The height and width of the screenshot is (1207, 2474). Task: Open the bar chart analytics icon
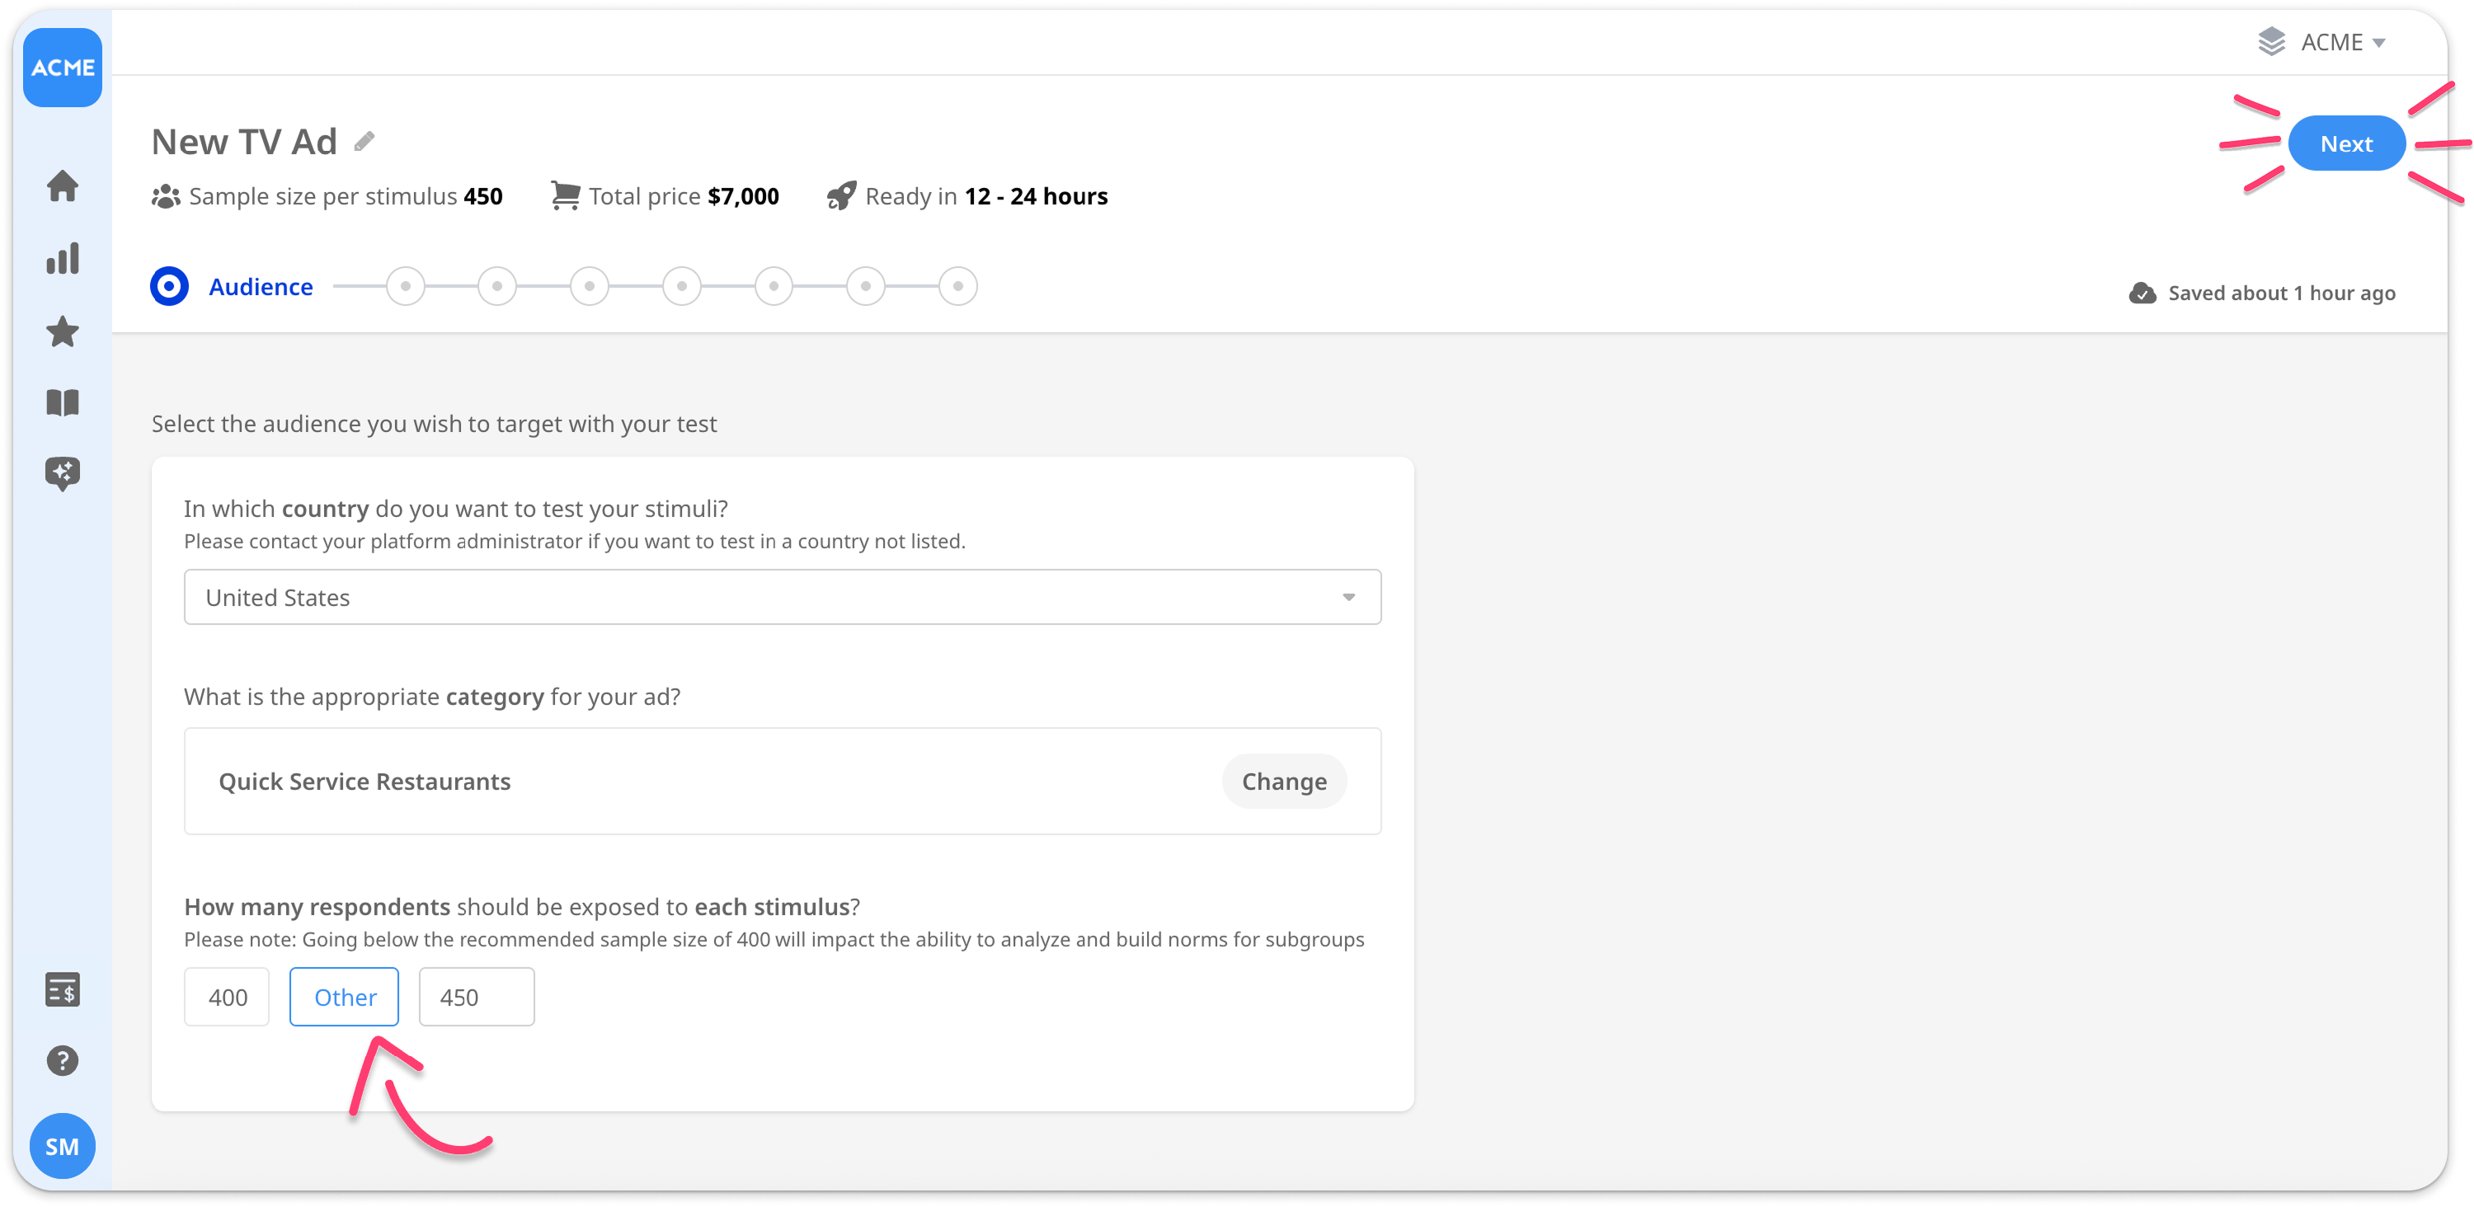(63, 258)
